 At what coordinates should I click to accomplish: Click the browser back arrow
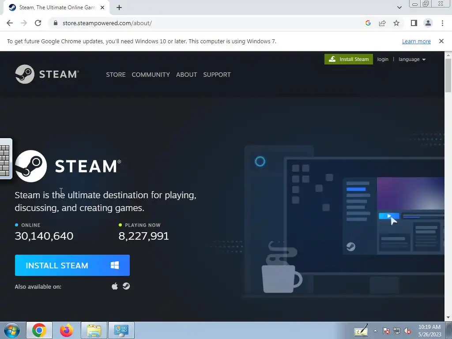tap(10, 23)
